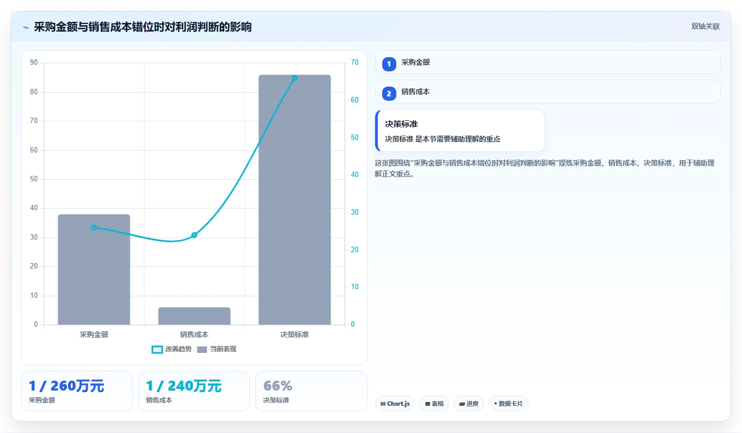Click the 1 / 260万元 data card
Screen dimensions: 742x433
click(x=77, y=391)
